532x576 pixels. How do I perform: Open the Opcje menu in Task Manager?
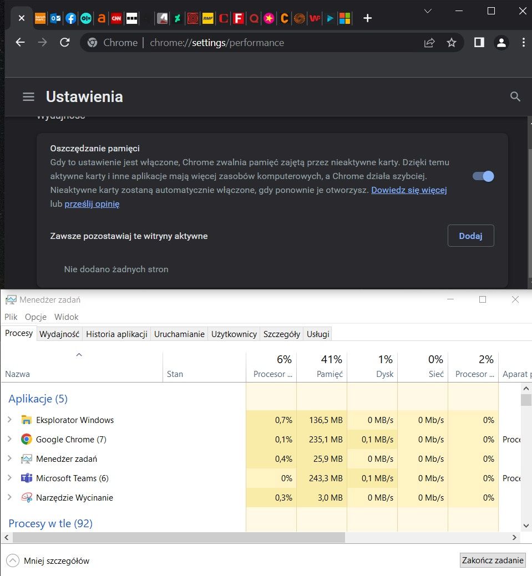pyautogui.click(x=36, y=317)
